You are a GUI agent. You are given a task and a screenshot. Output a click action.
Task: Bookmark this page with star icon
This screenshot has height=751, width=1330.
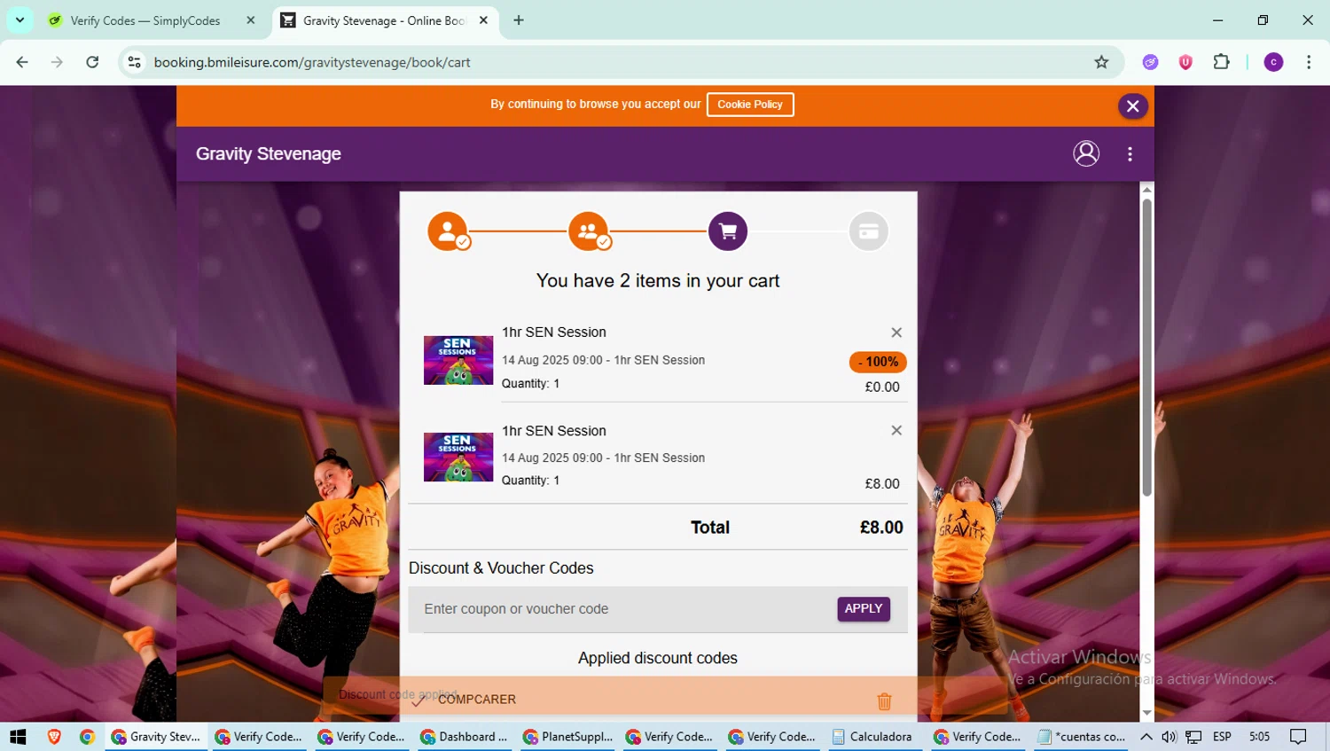pyautogui.click(x=1101, y=62)
